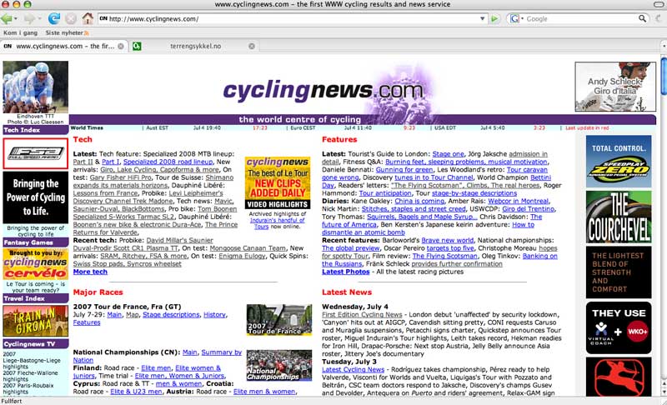Reload the page with the refresh icon
Viewport: 667px width, 405px height.
(x=54, y=18)
